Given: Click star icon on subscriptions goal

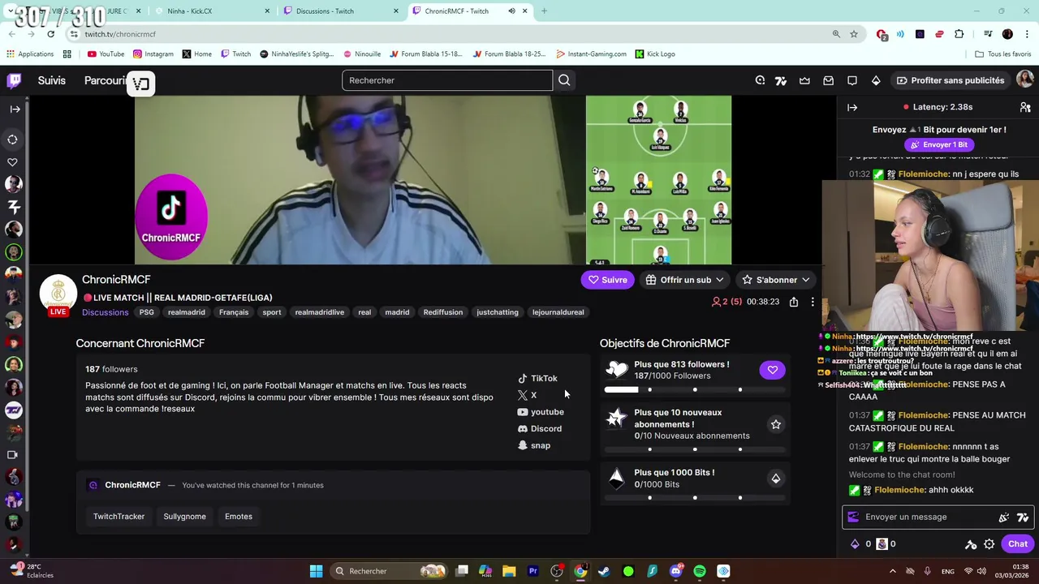Looking at the screenshot, I should pos(775,424).
